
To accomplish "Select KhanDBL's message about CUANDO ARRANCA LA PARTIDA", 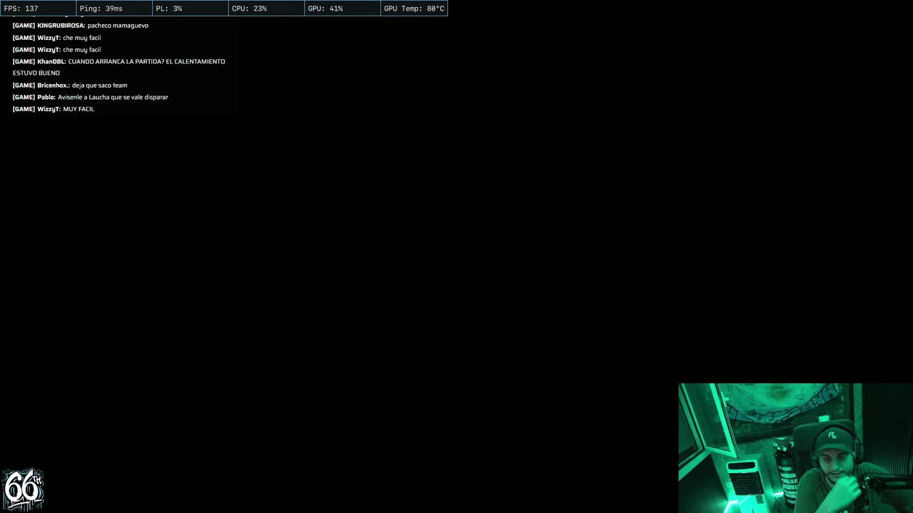I will 119,67.
